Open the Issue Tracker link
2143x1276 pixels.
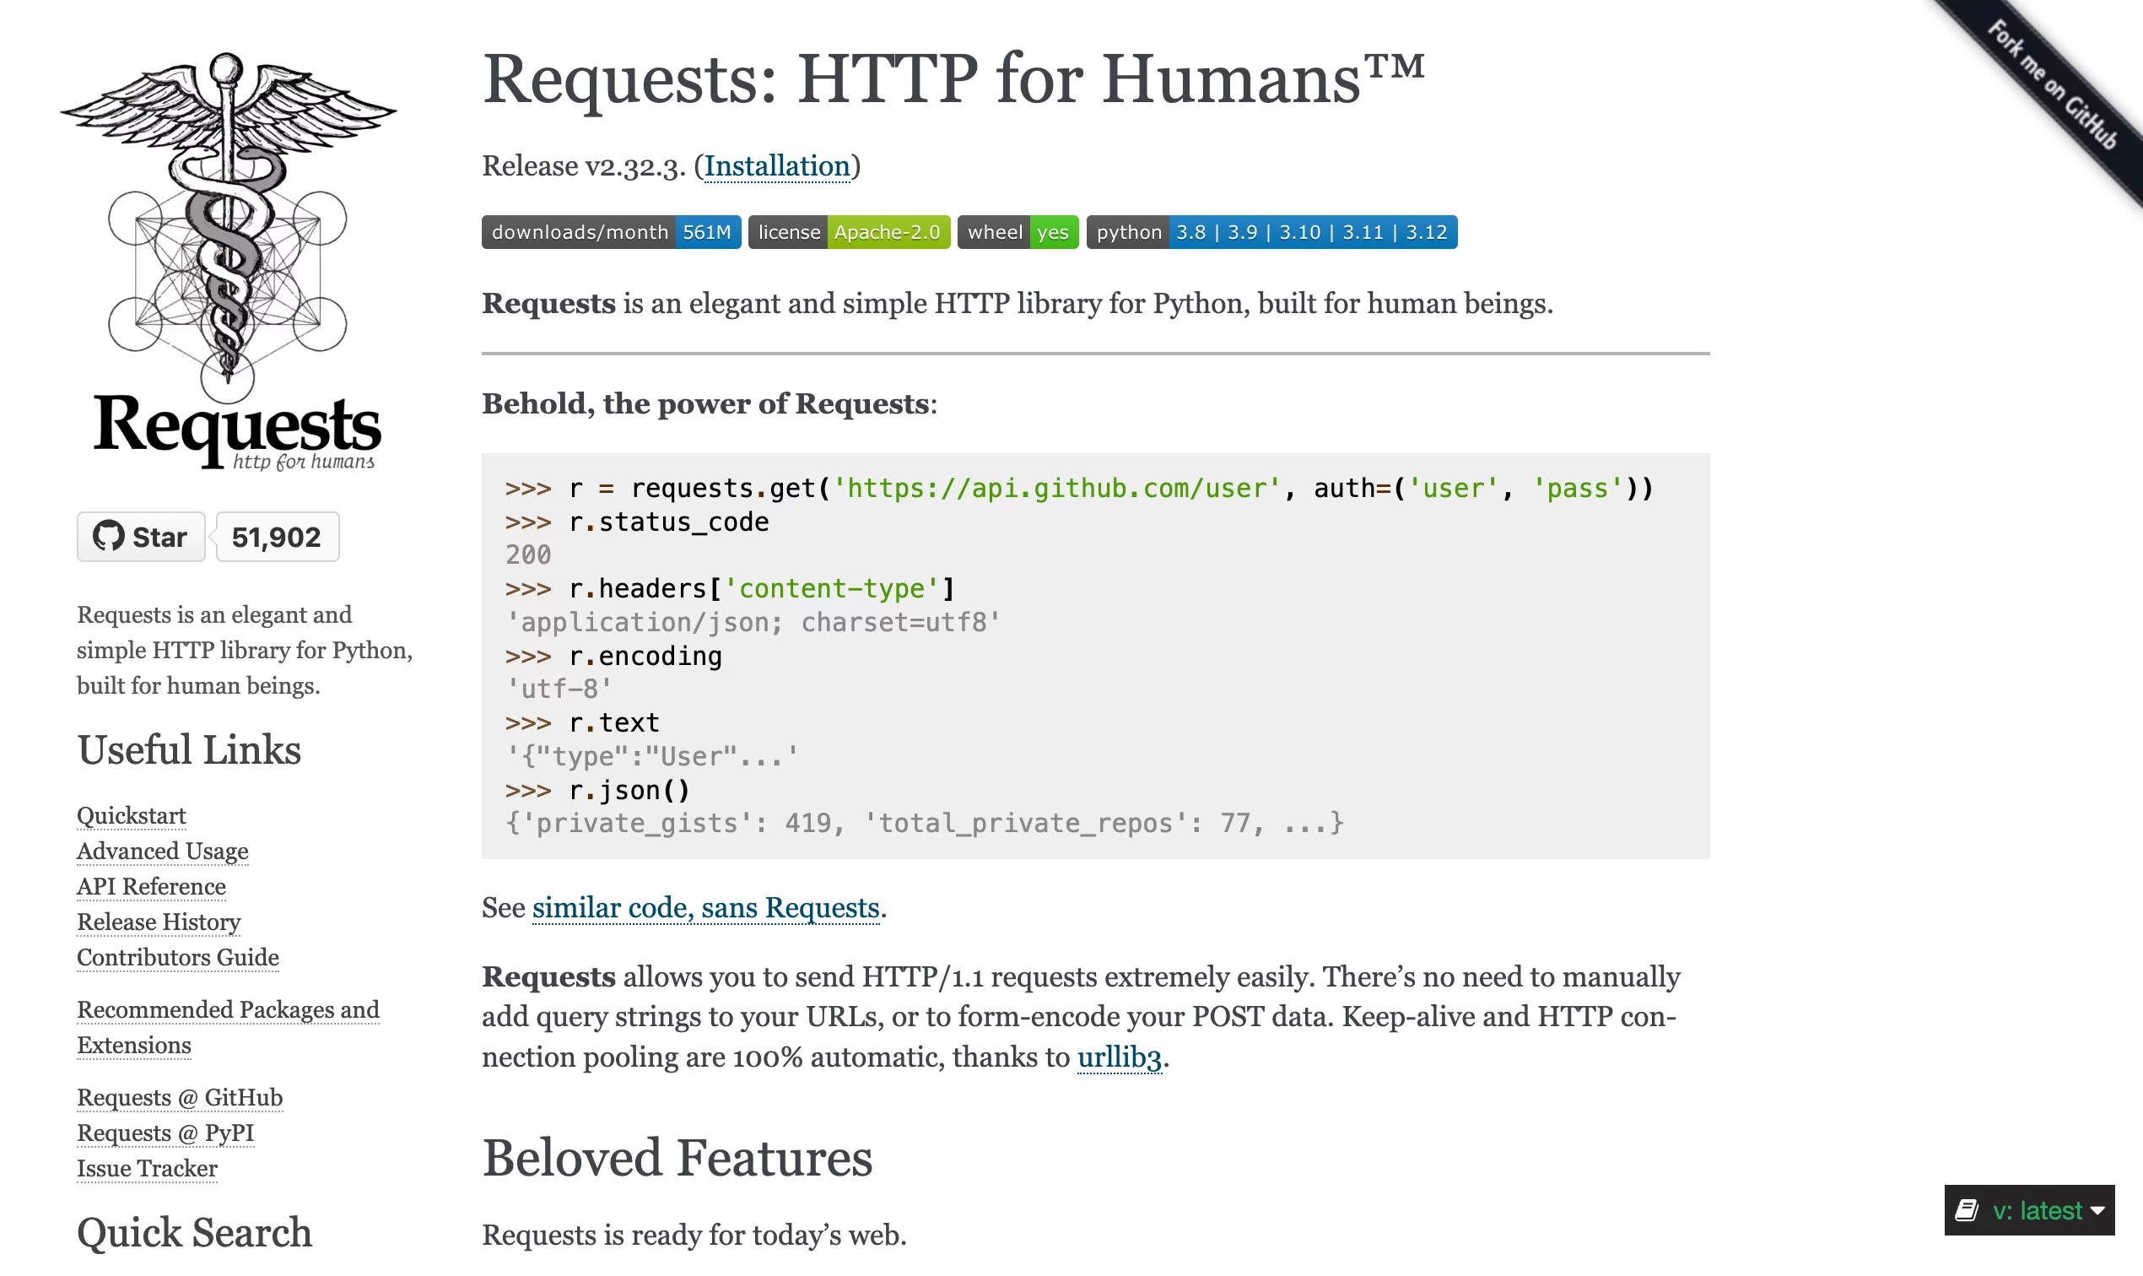147,1169
